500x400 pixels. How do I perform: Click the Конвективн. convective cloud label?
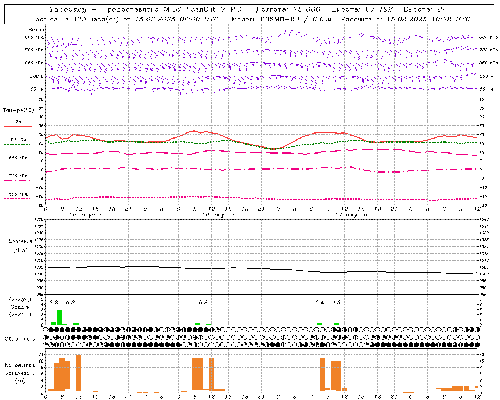tap(20, 365)
